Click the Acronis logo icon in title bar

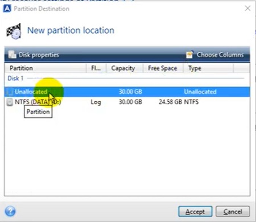point(7,9)
